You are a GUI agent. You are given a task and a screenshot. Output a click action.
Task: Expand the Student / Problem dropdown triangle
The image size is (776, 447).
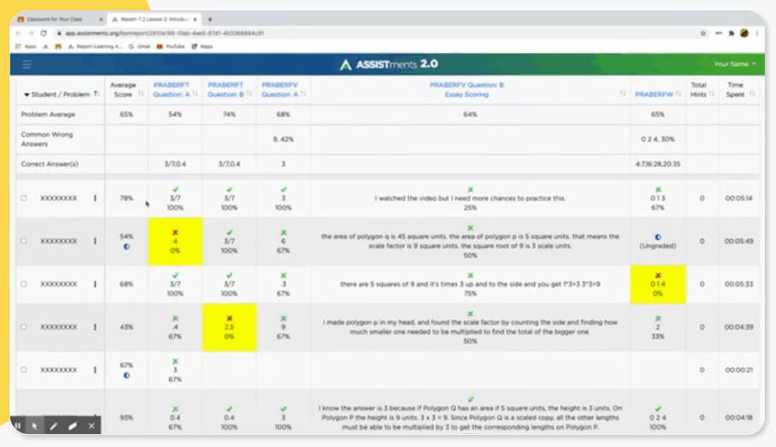coord(27,95)
